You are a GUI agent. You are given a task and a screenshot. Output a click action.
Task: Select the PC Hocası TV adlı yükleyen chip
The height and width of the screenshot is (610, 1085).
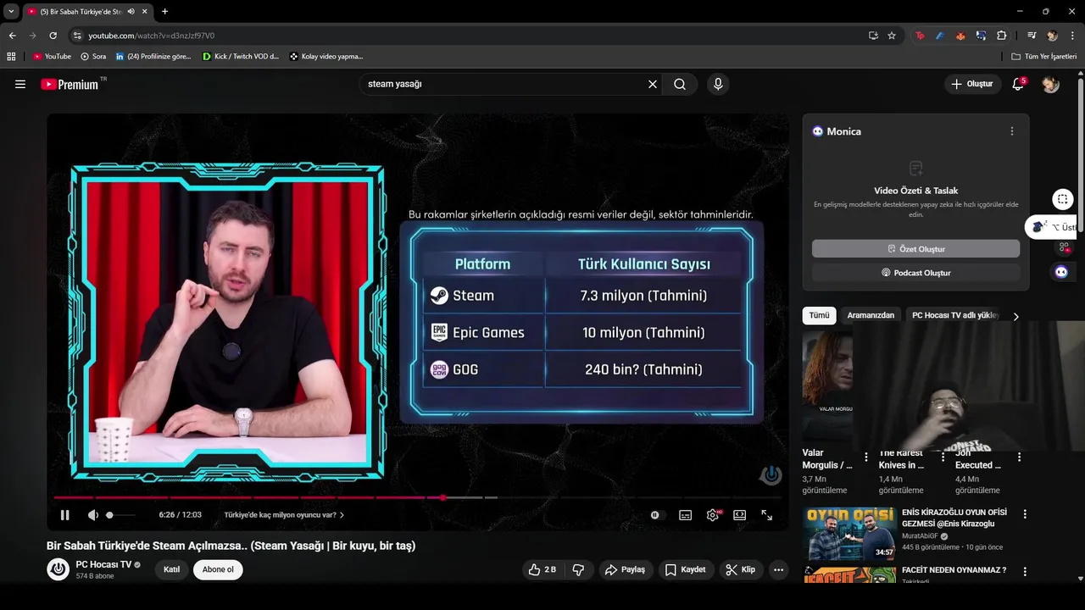[x=955, y=315]
